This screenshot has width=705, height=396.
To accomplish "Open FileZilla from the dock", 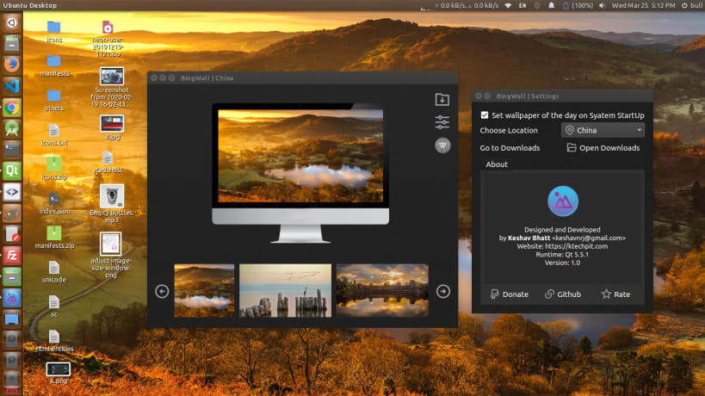I will click(12, 256).
